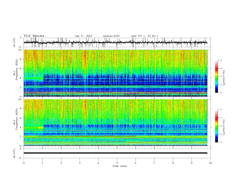Click the "2" tick on the time axis
Image resolution: width=237 pixels, height=183 pixels.
click(x=61, y=163)
